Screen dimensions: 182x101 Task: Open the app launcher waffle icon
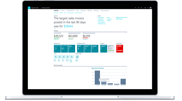[x=29, y=8]
